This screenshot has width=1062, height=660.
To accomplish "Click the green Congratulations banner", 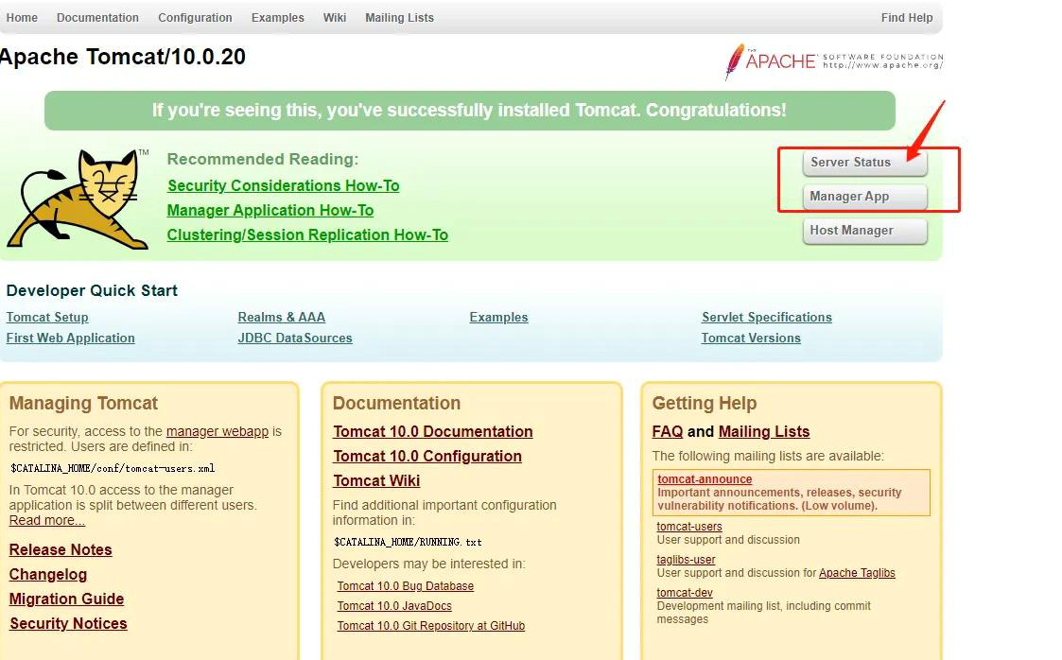I will (469, 111).
